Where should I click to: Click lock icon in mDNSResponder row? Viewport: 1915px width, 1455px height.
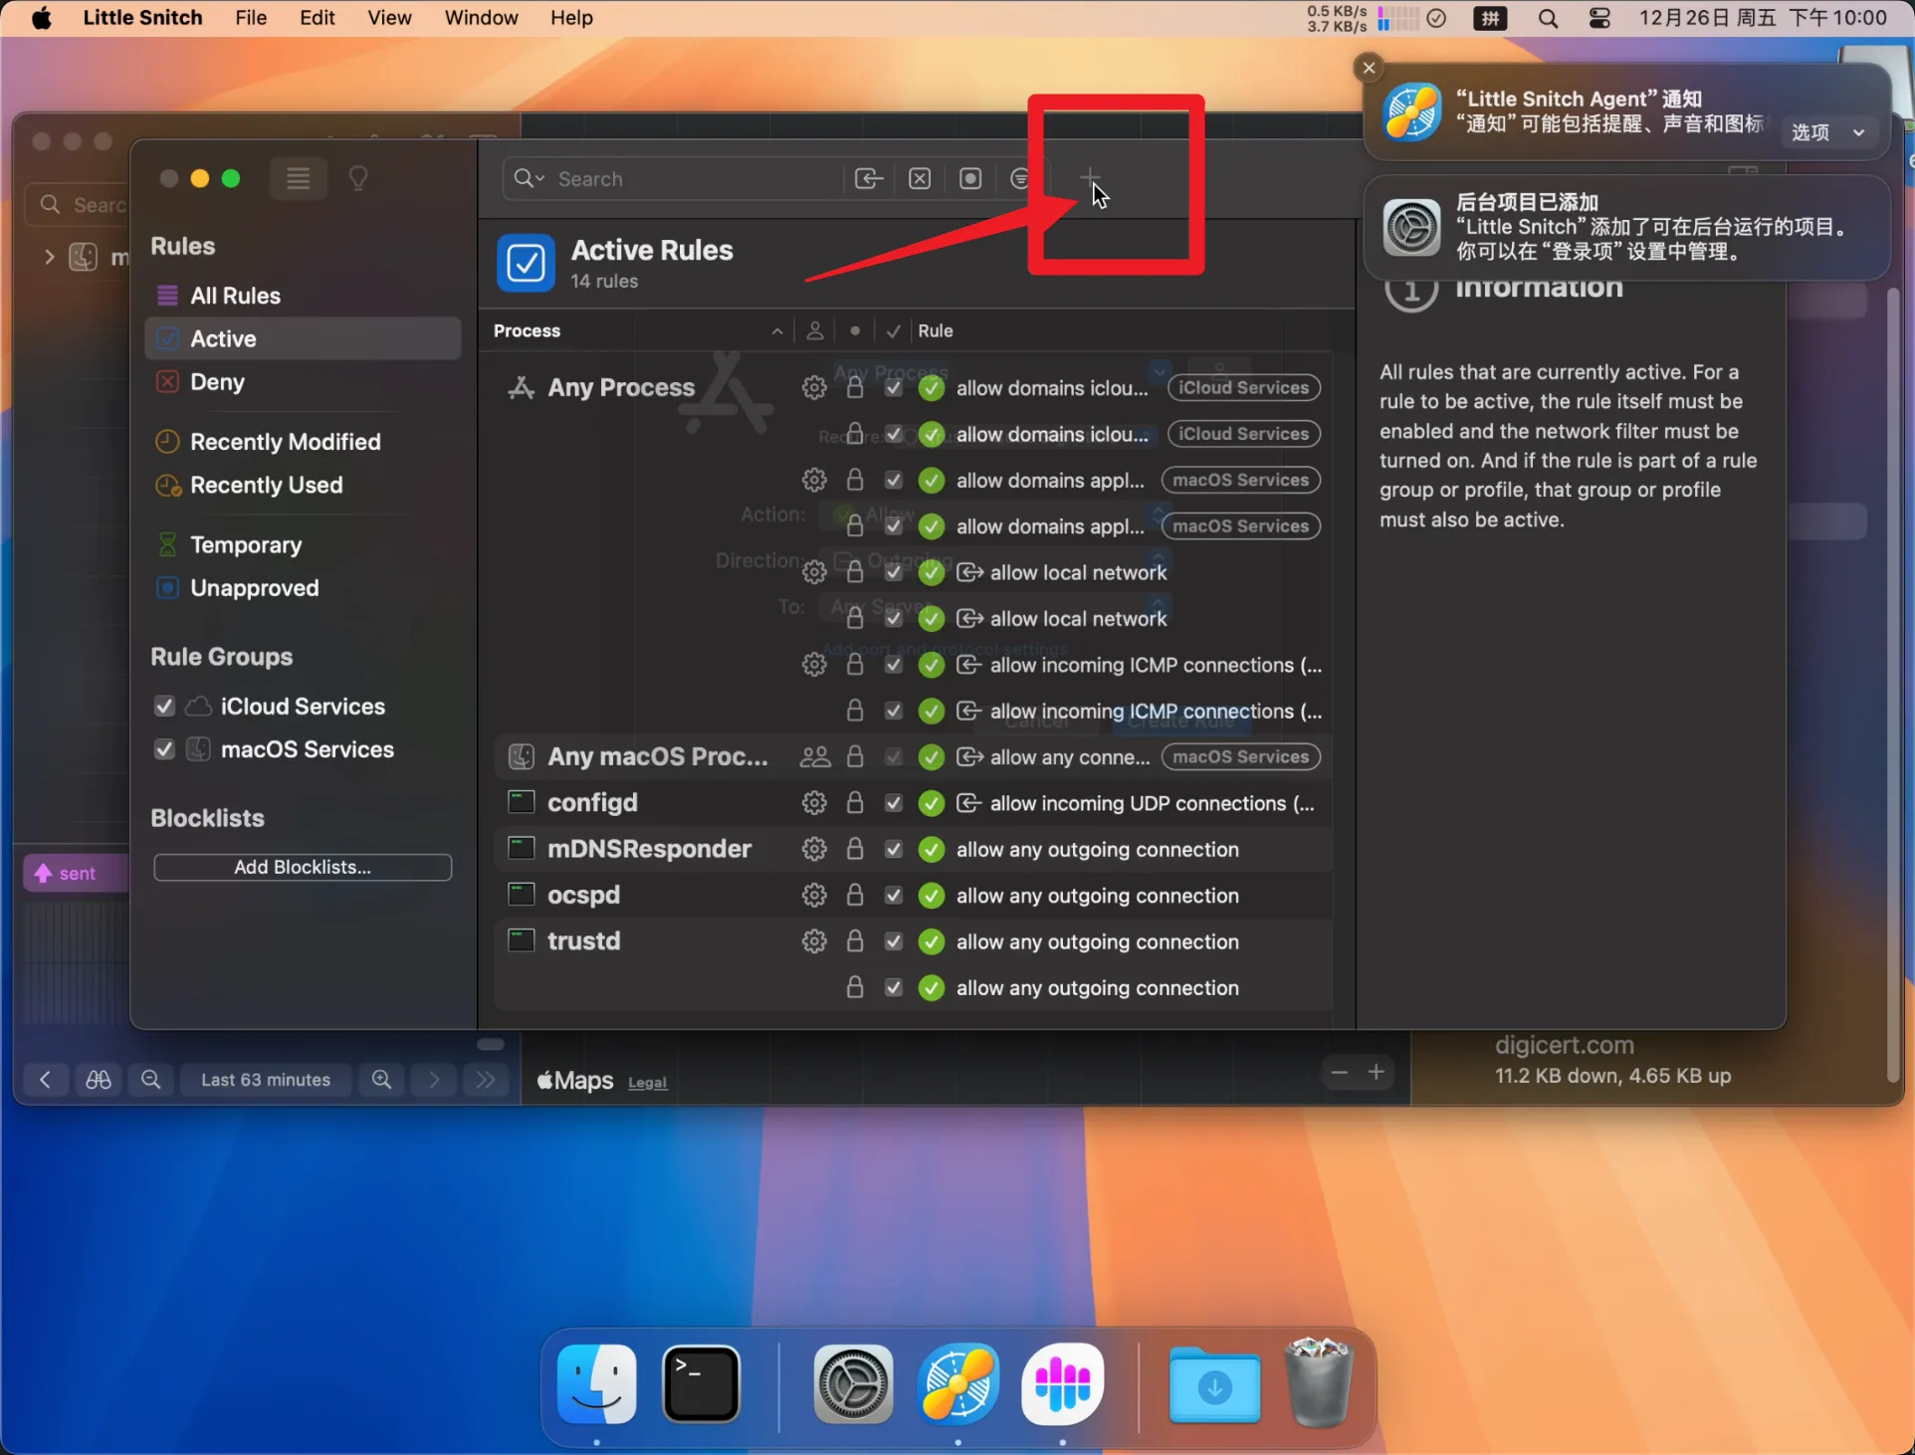(x=854, y=849)
